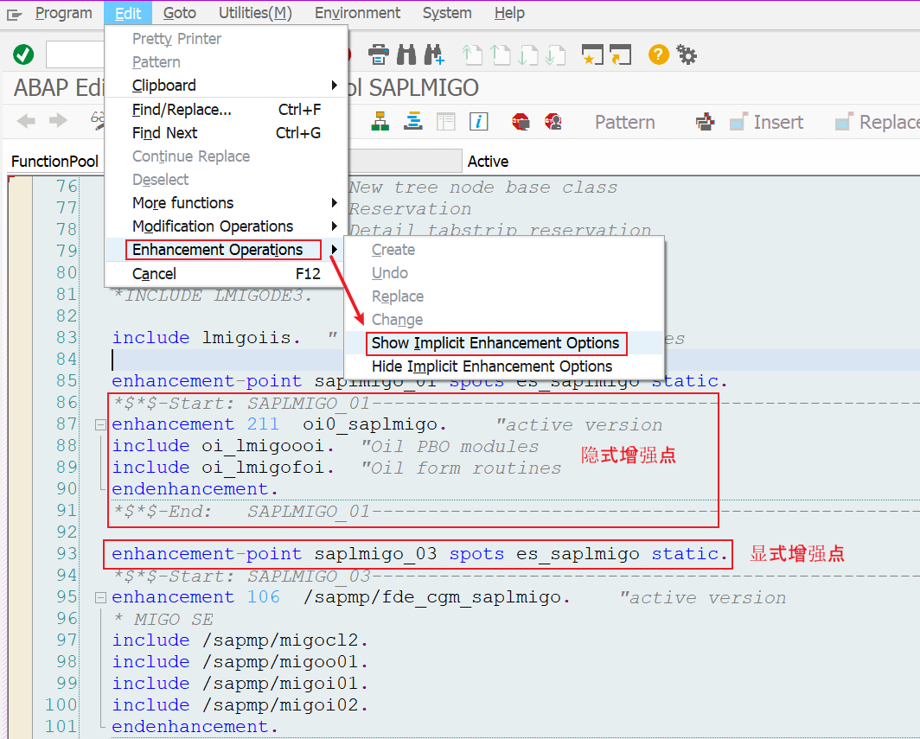Click the Insert toolbar button
Image resolution: width=920 pixels, height=739 pixels.
767,122
